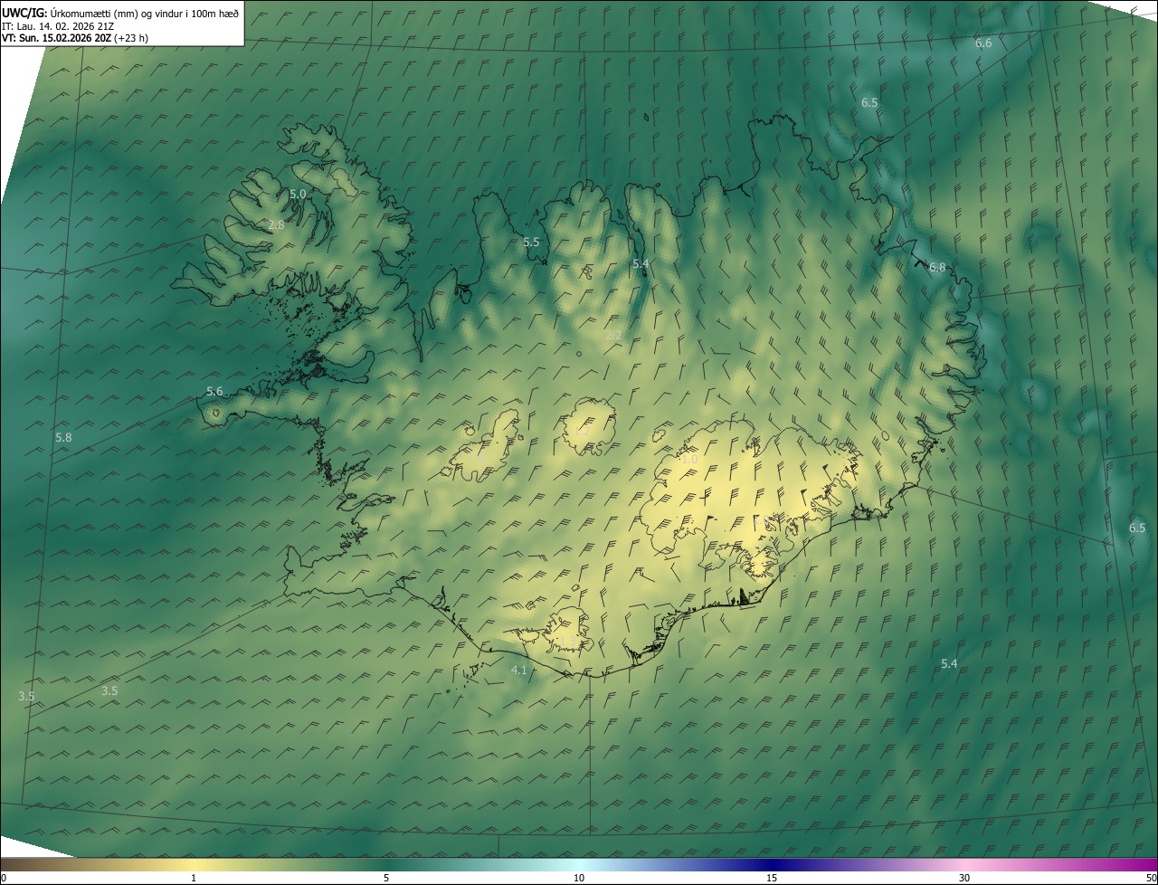Click color scale tick label 0
This screenshot has width=1158, height=885.
(x=4, y=878)
